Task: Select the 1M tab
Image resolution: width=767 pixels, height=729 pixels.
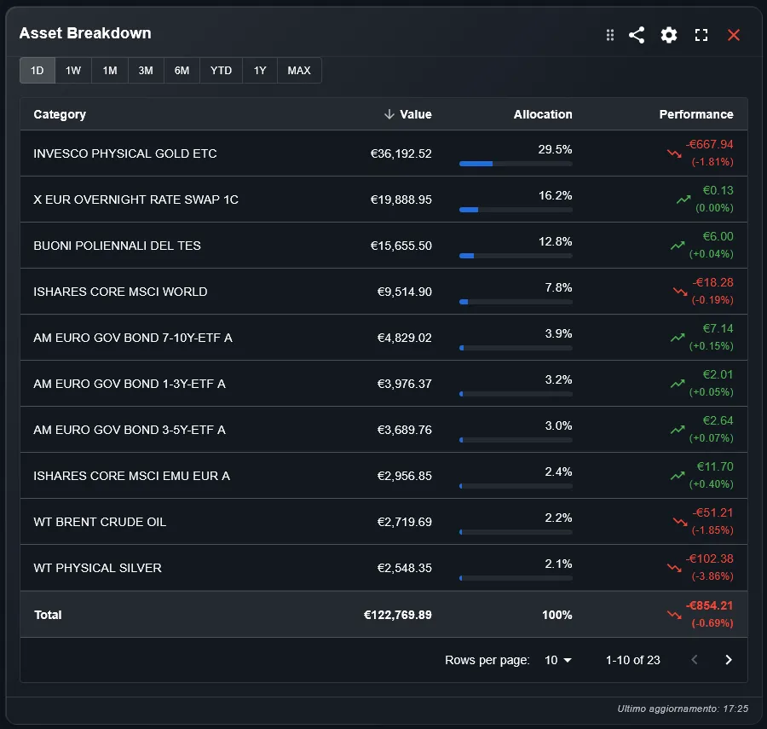Action: (x=109, y=70)
